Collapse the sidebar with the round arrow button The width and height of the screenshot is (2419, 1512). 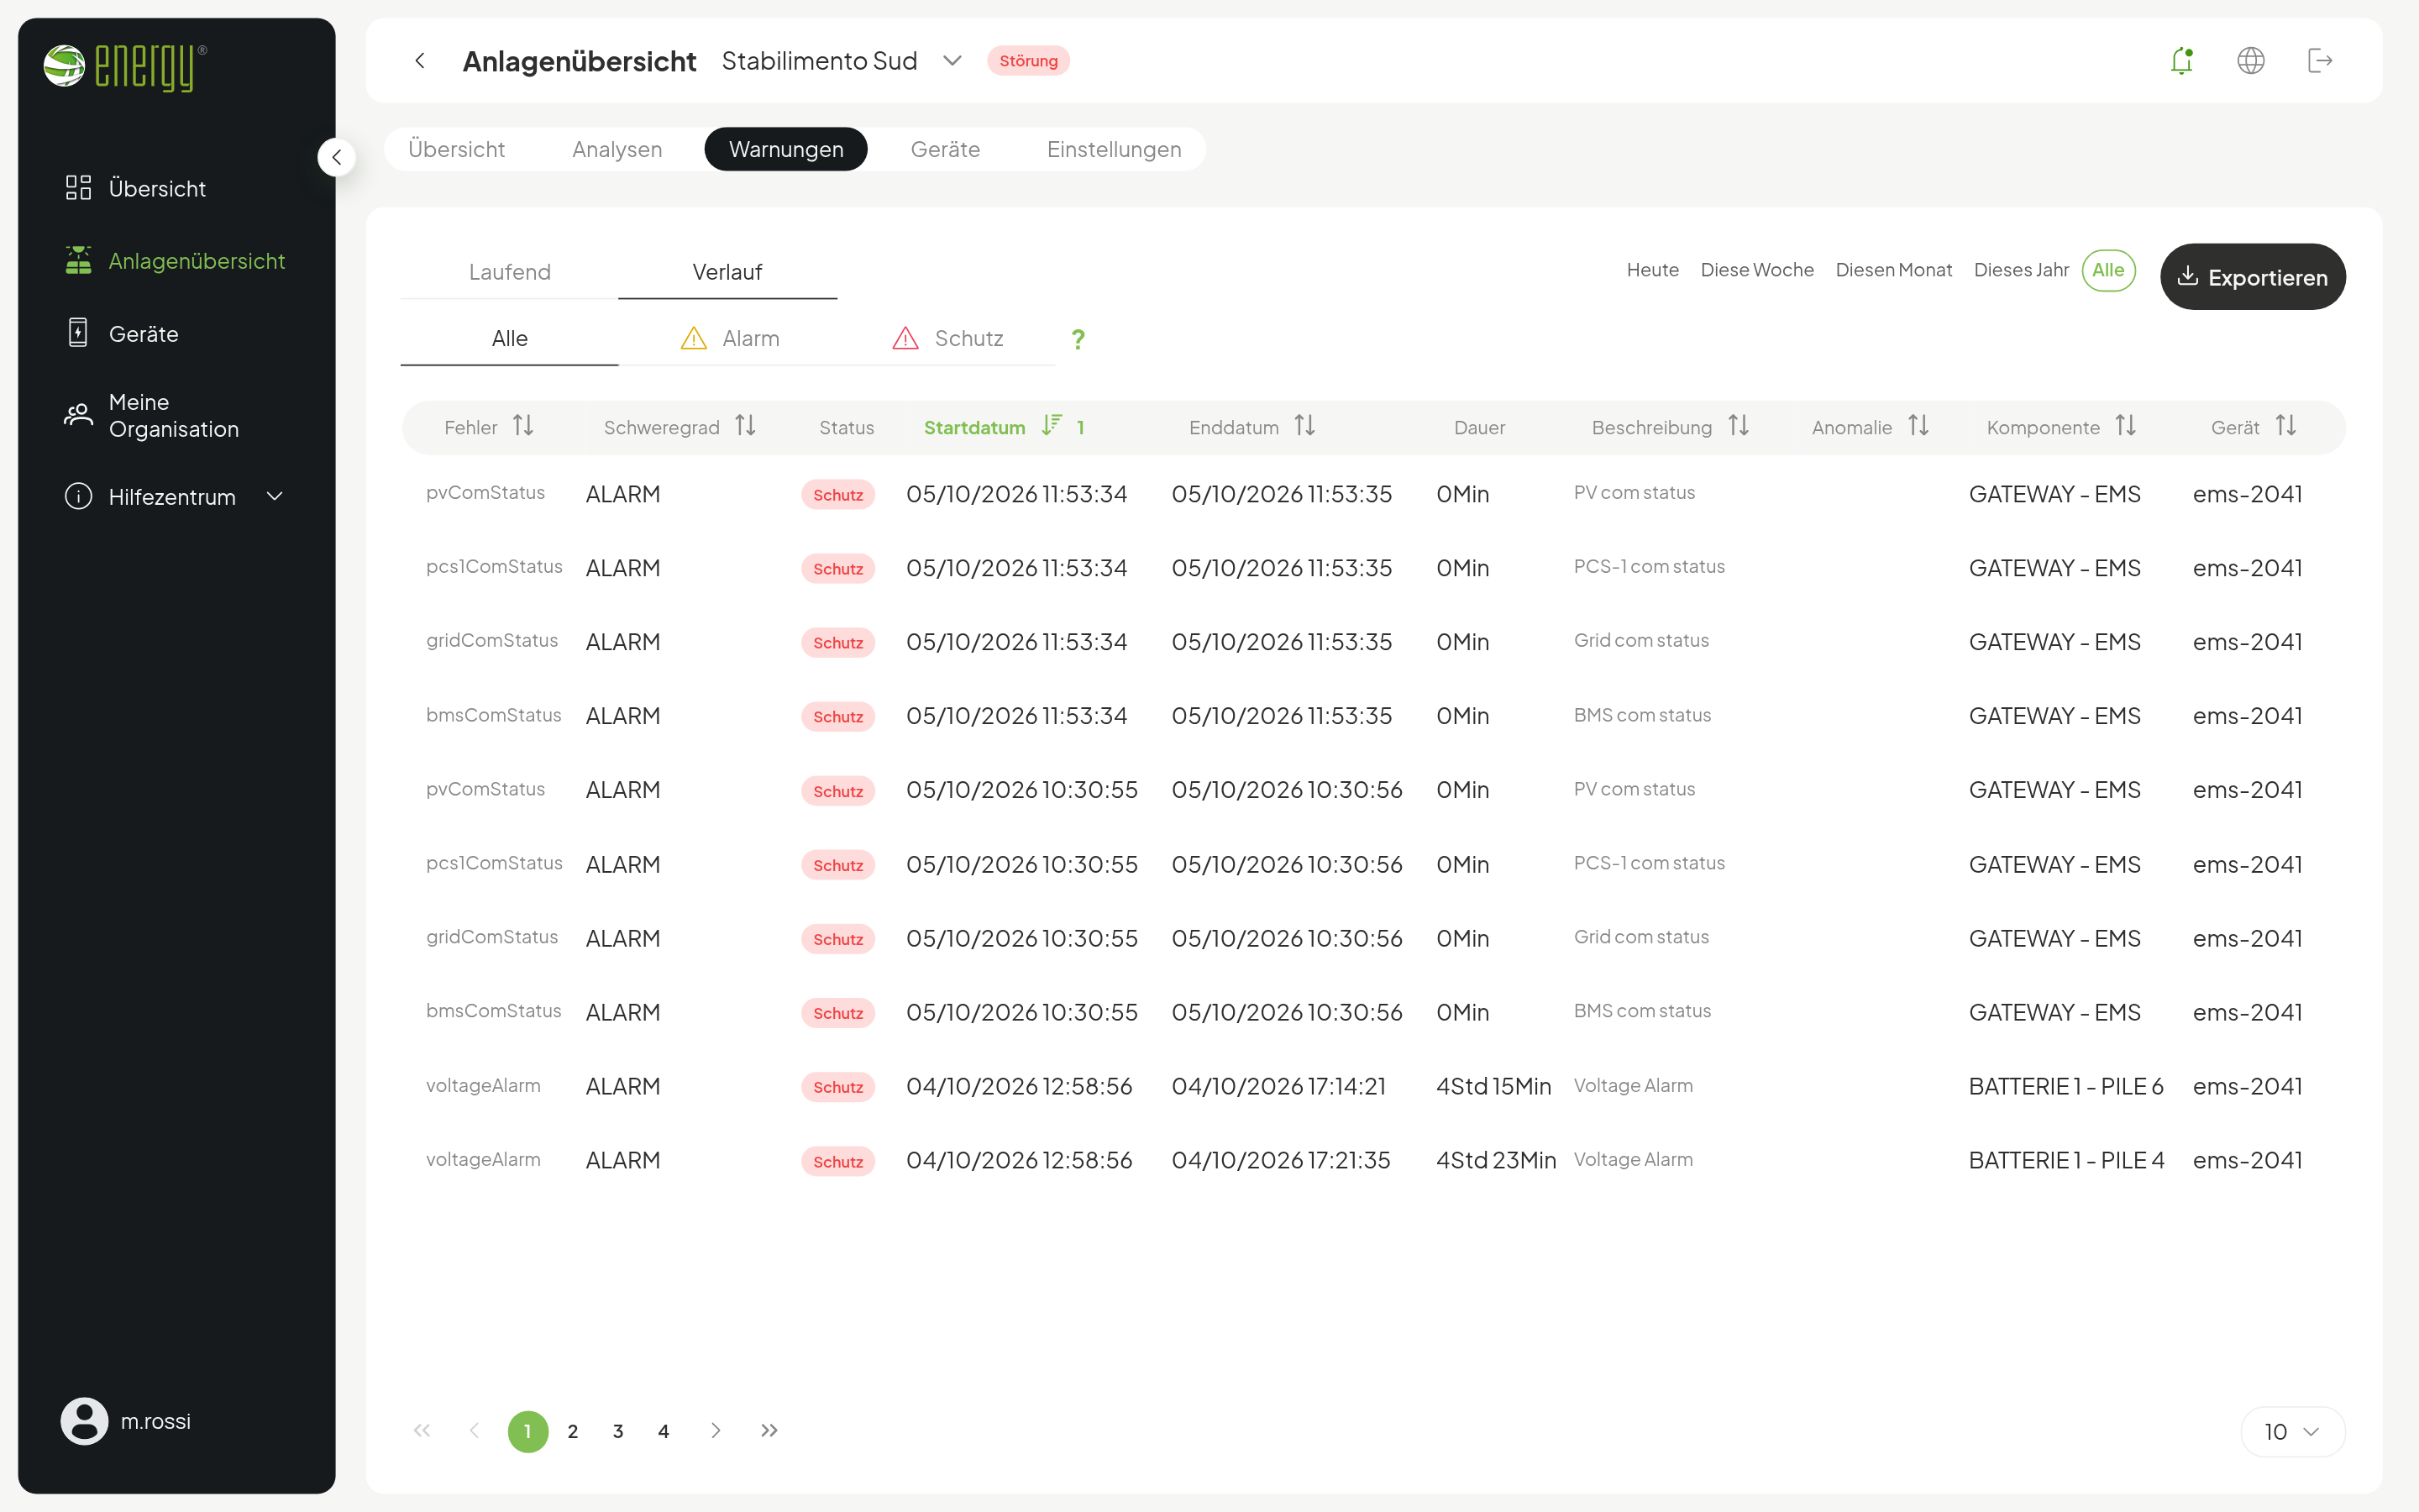(x=337, y=157)
